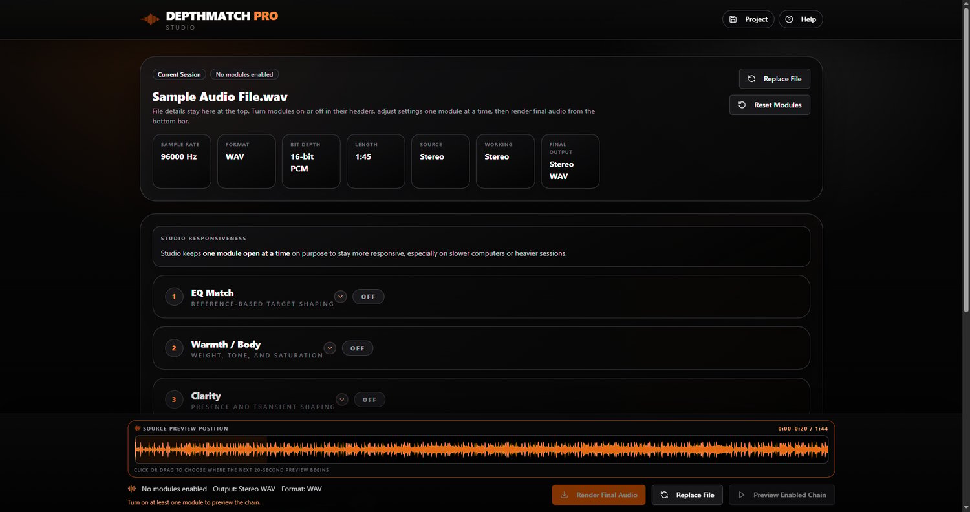This screenshot has width=970, height=512.
Task: Click the Warmth / Body step number 2 badge
Action: [174, 348]
